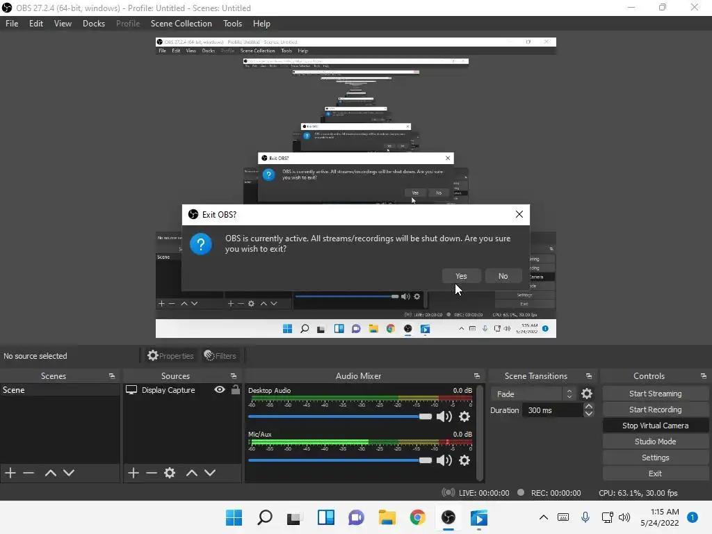Remove source with minus icon
712x534 pixels.
tap(151, 473)
